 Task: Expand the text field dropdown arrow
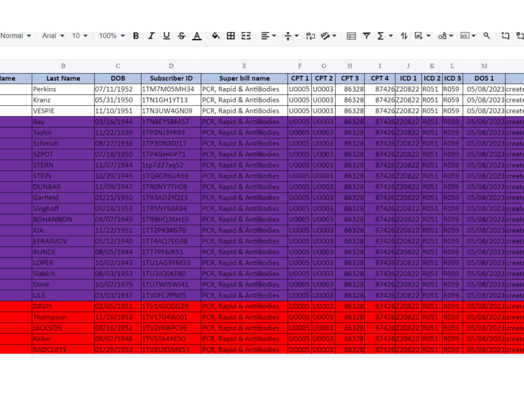point(474,36)
